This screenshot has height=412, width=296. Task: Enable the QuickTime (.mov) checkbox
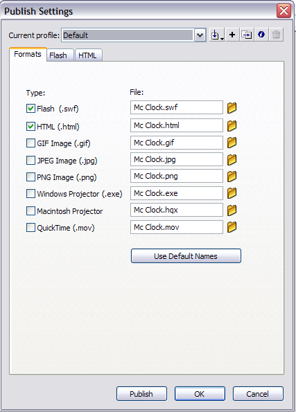(31, 228)
